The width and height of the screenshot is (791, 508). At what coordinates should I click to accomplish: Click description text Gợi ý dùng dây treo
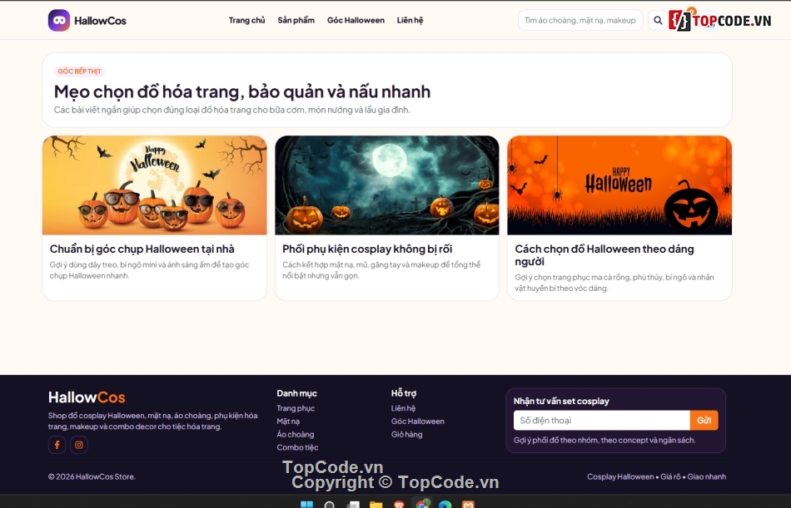[x=149, y=270]
